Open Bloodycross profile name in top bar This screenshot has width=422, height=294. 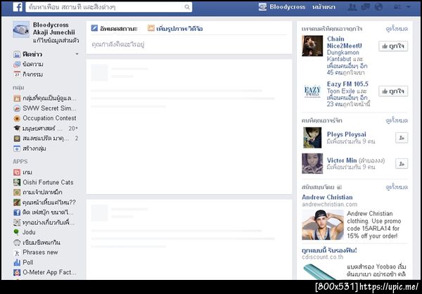[288, 7]
